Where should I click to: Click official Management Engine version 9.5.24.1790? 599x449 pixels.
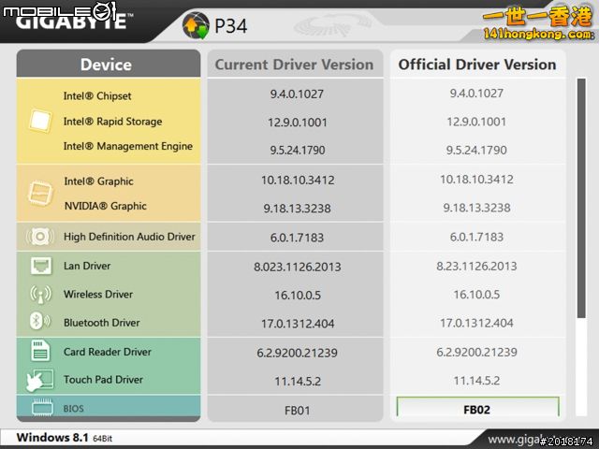coord(476,150)
